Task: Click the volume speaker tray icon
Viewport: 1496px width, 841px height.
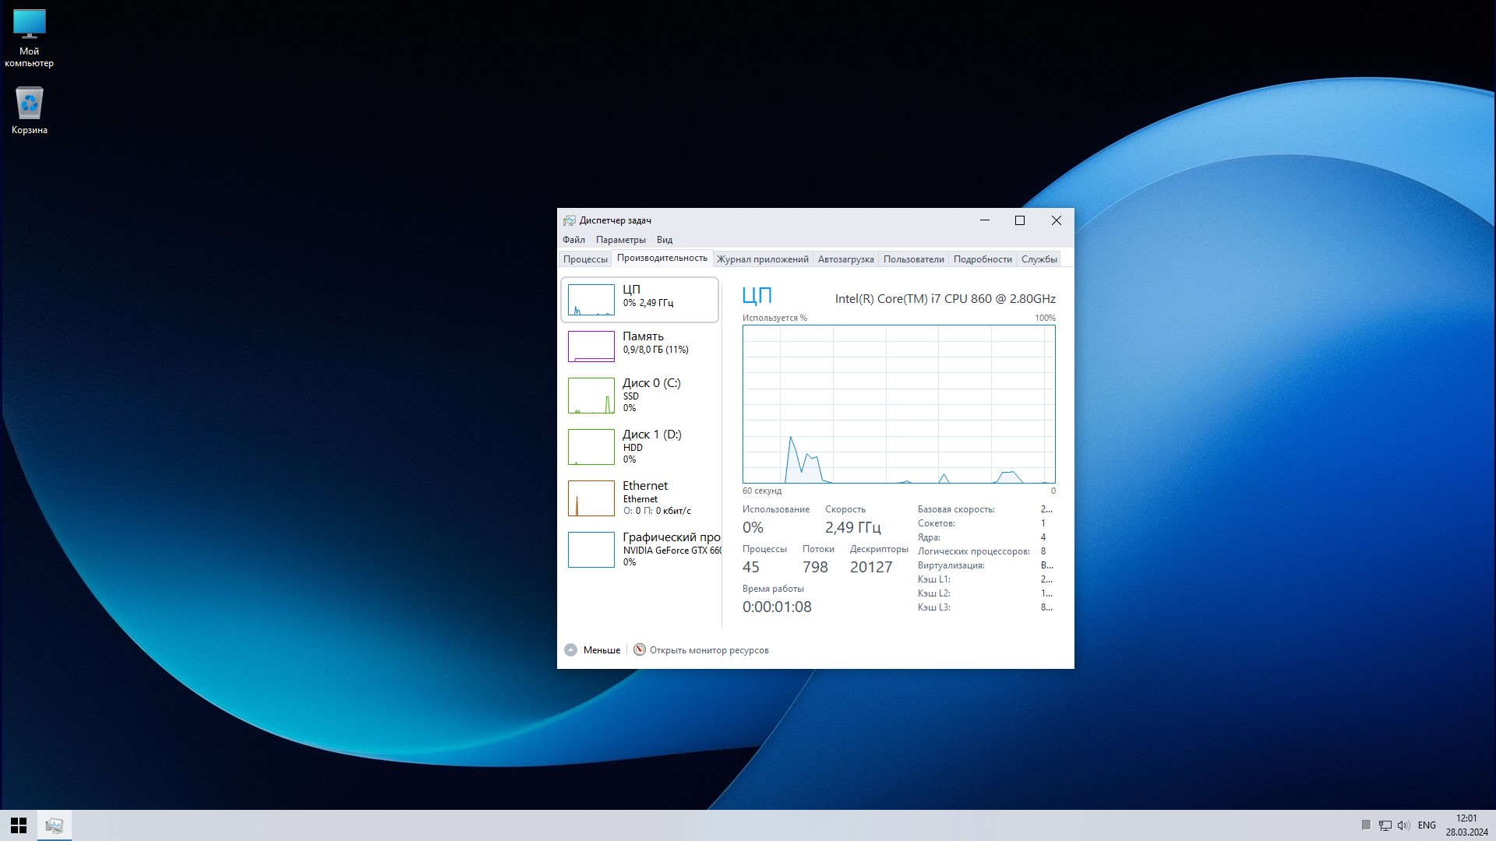Action: tap(1403, 825)
